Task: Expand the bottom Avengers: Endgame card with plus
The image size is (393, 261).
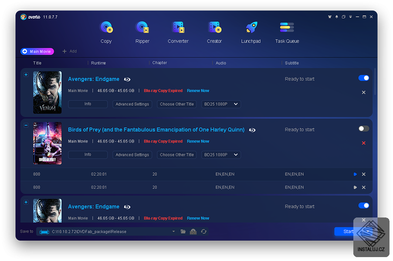Action: 26,202
